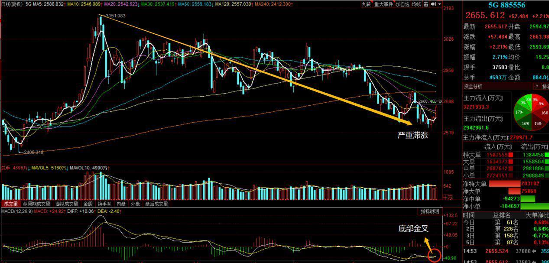Click the 指标说明 indicator description button

(x=430, y=211)
